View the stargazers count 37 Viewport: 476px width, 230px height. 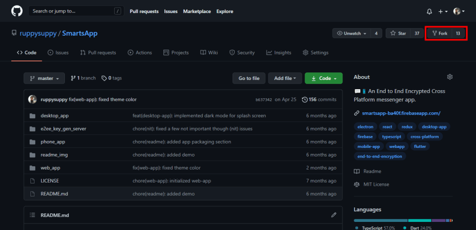[x=417, y=33]
